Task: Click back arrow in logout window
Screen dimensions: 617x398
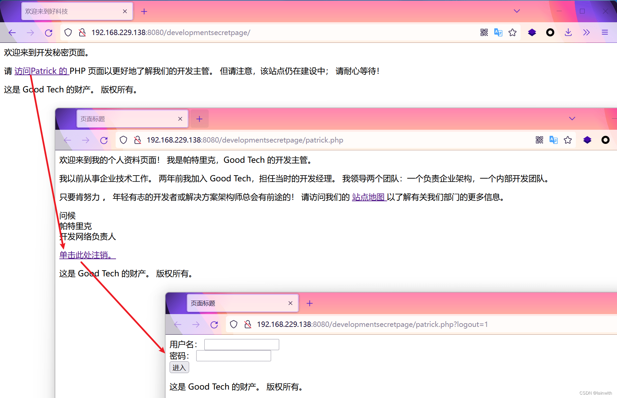Action: click(x=178, y=325)
